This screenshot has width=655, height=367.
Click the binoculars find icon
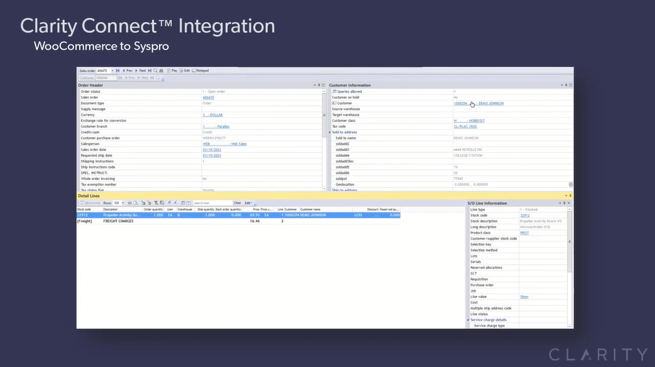pos(161,71)
